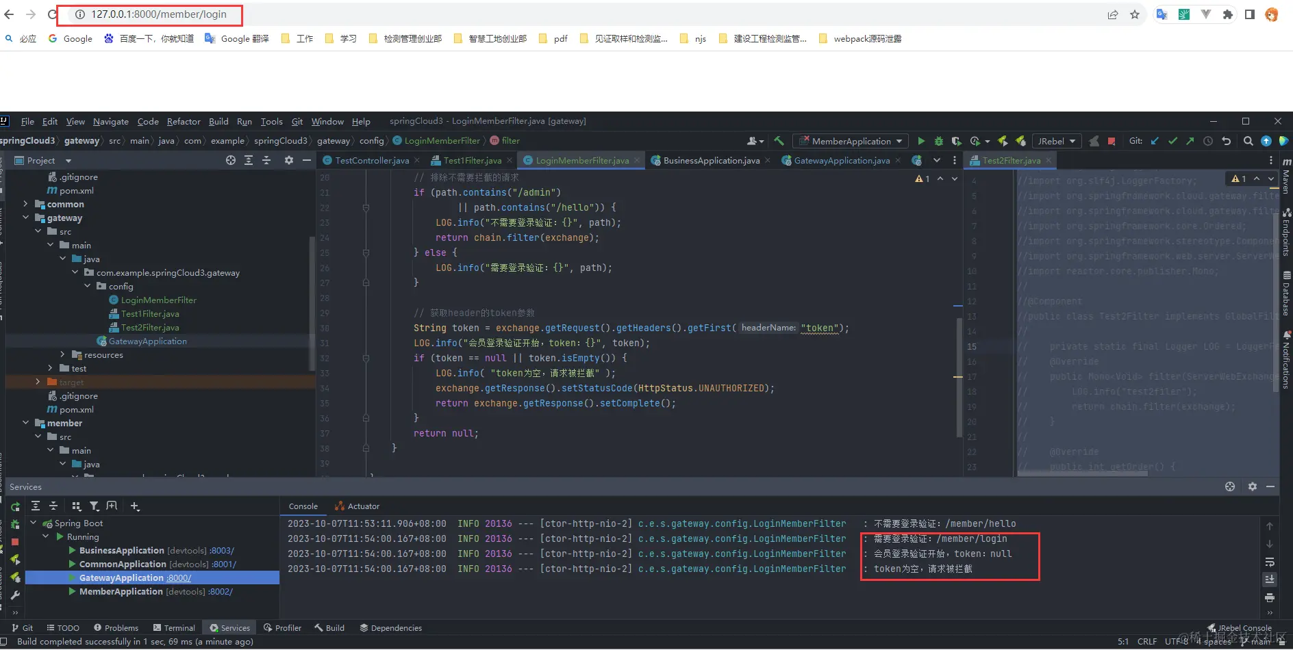Open JRebel dropdown in toolbar
Image resolution: width=1293 pixels, height=650 pixels.
1057,141
